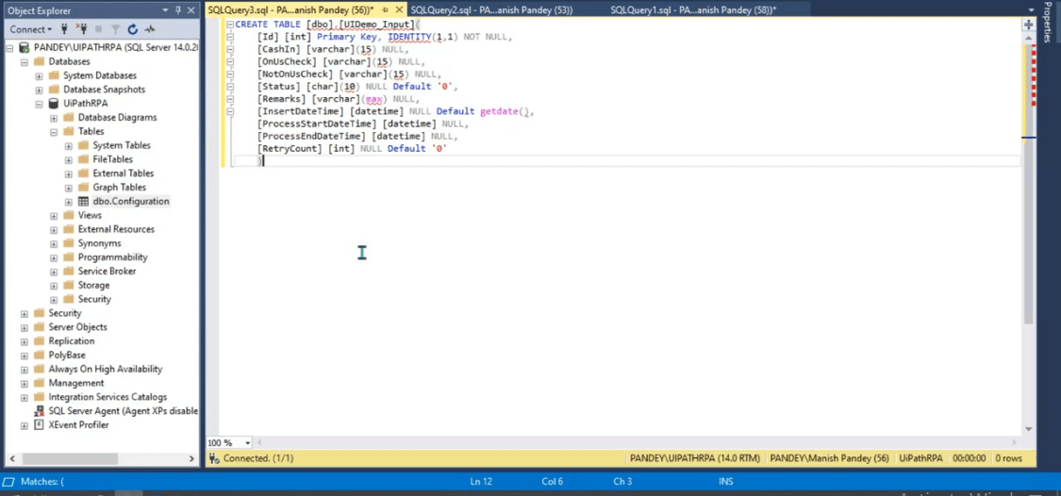Click the dbo.Configuration table grid icon
This screenshot has height=496, width=1061.
click(x=83, y=202)
